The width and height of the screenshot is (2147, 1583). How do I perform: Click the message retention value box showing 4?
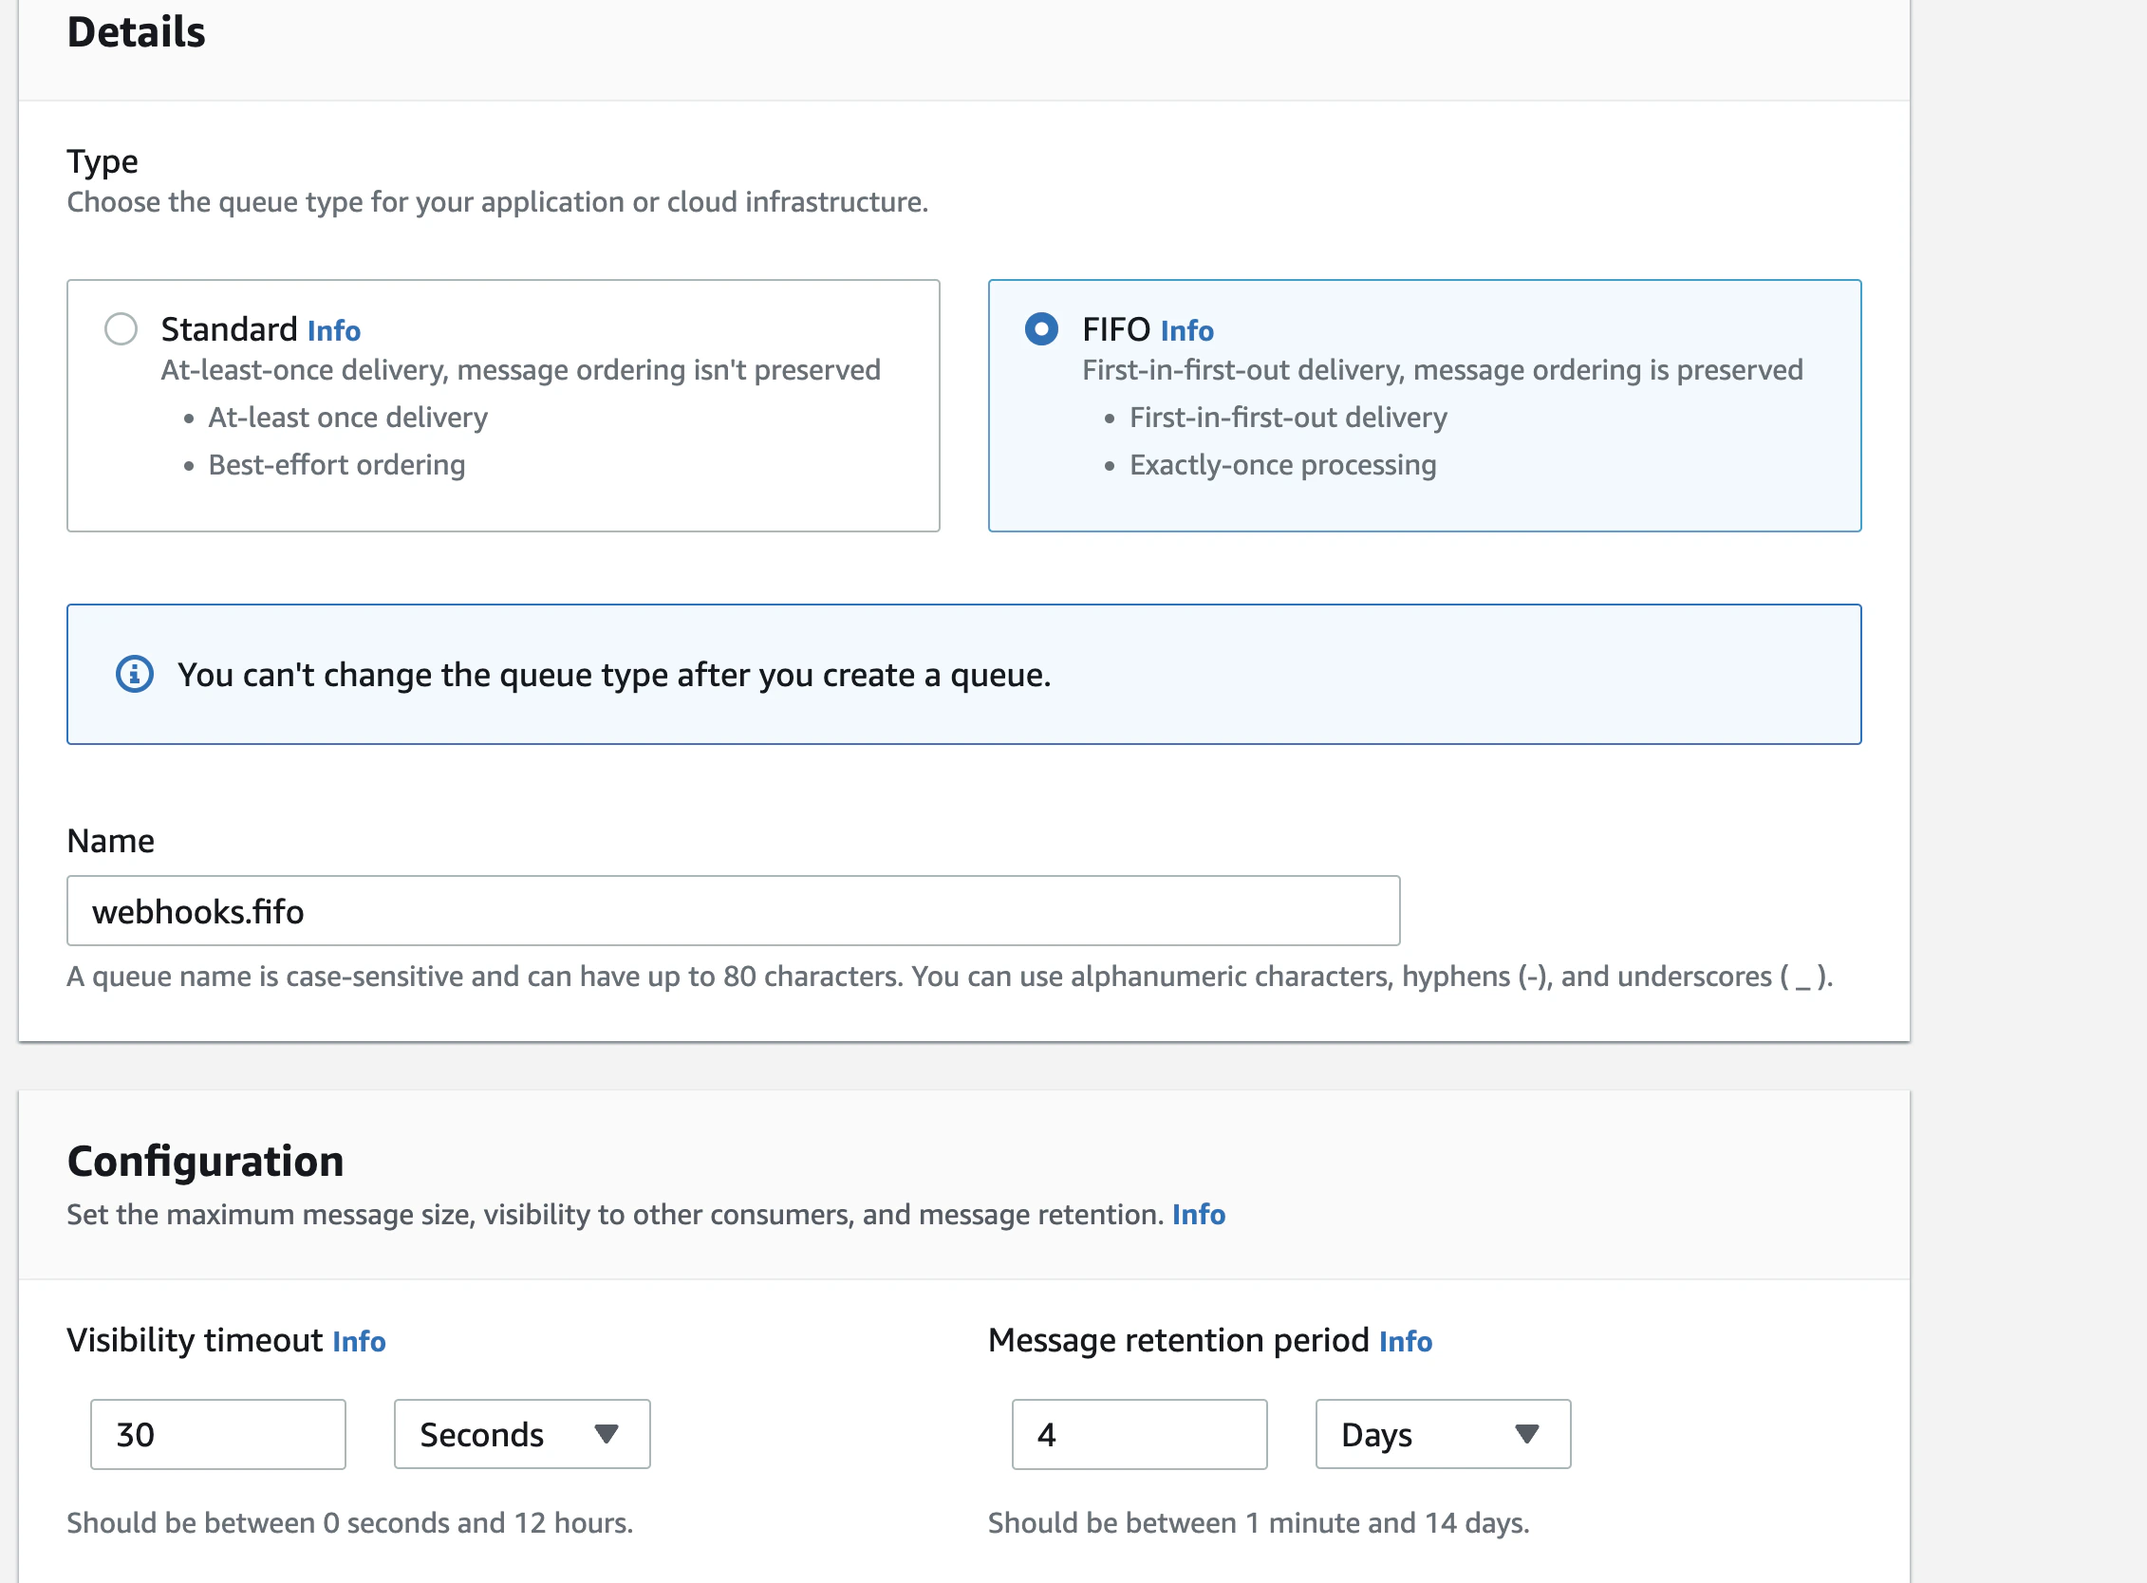coord(1139,1433)
